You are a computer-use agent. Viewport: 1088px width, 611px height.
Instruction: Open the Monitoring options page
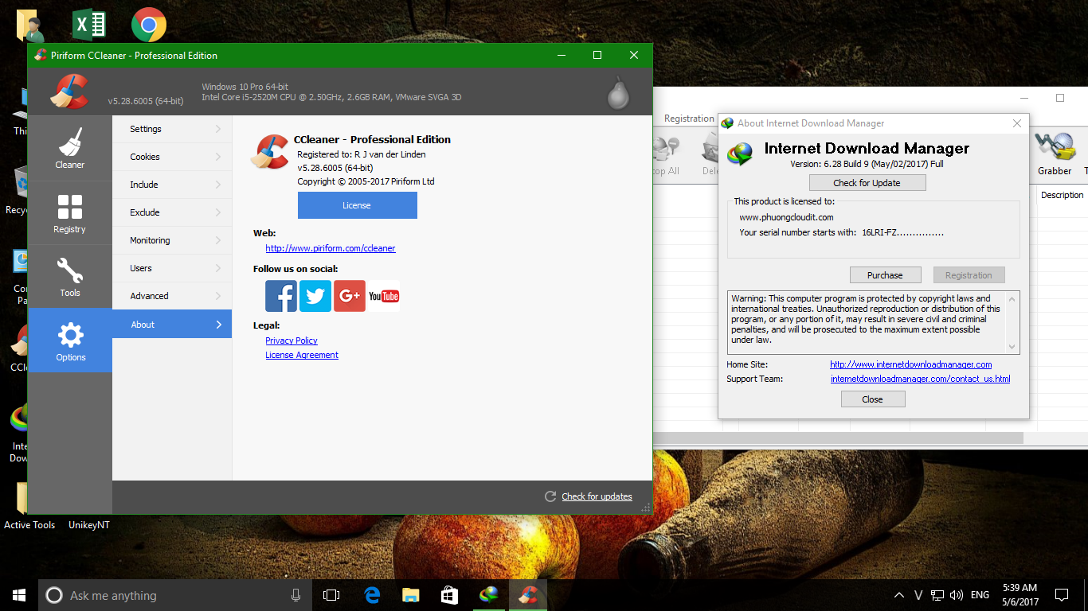tap(172, 240)
